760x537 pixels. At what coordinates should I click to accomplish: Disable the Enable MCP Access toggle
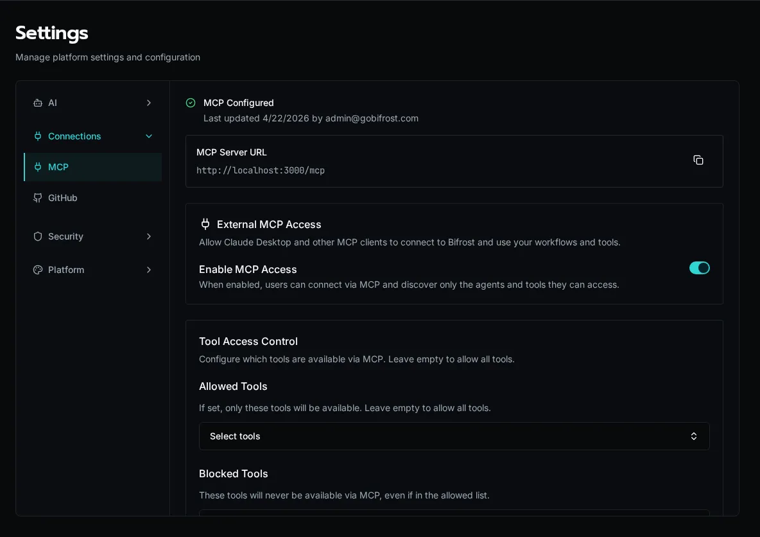699,268
